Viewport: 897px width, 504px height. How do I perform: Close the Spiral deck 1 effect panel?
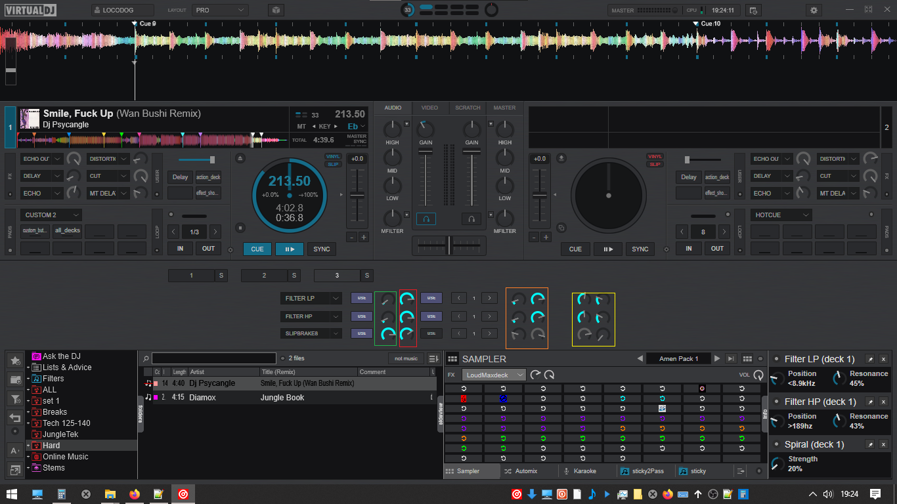883,444
